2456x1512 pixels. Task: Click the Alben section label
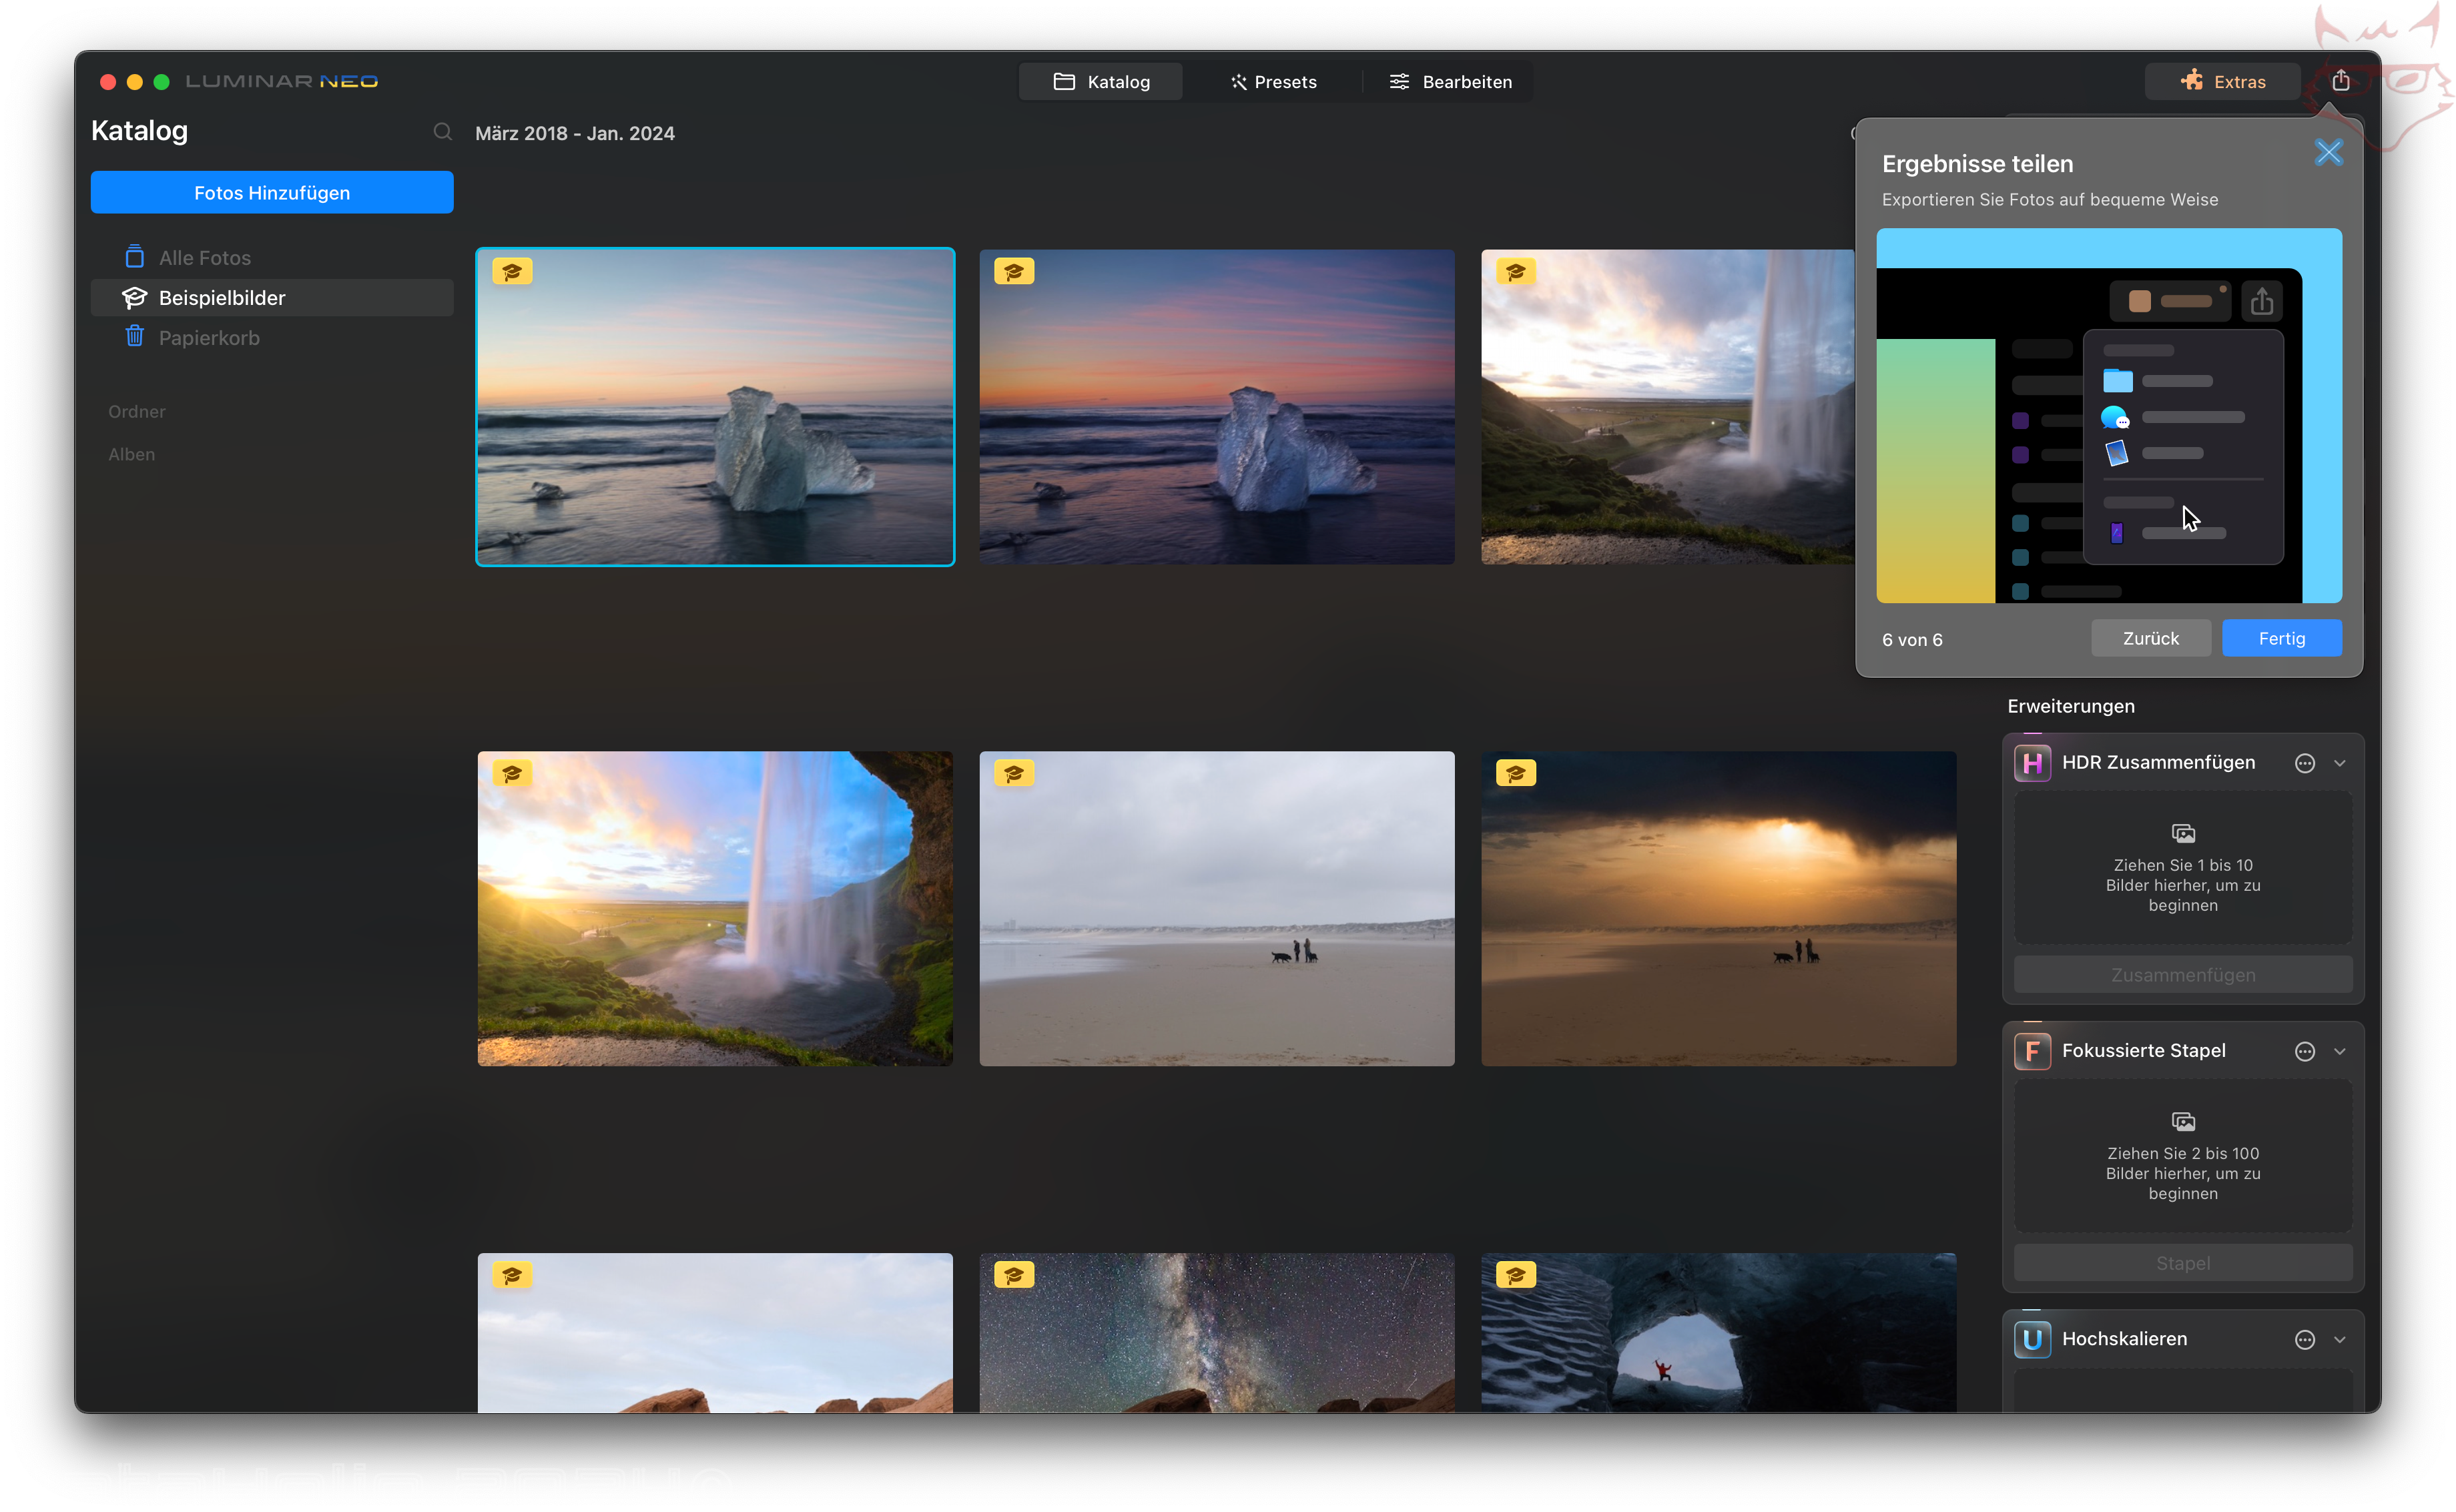[131, 454]
